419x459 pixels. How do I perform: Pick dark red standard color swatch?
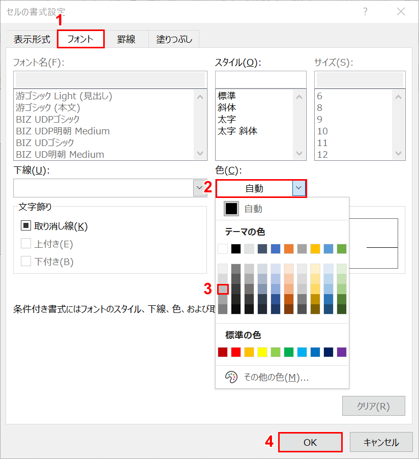point(223,352)
